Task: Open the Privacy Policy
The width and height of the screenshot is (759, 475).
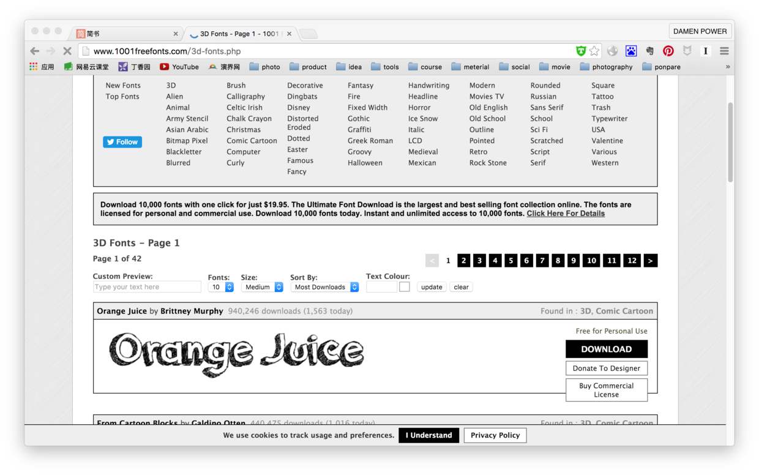Action: coord(495,435)
